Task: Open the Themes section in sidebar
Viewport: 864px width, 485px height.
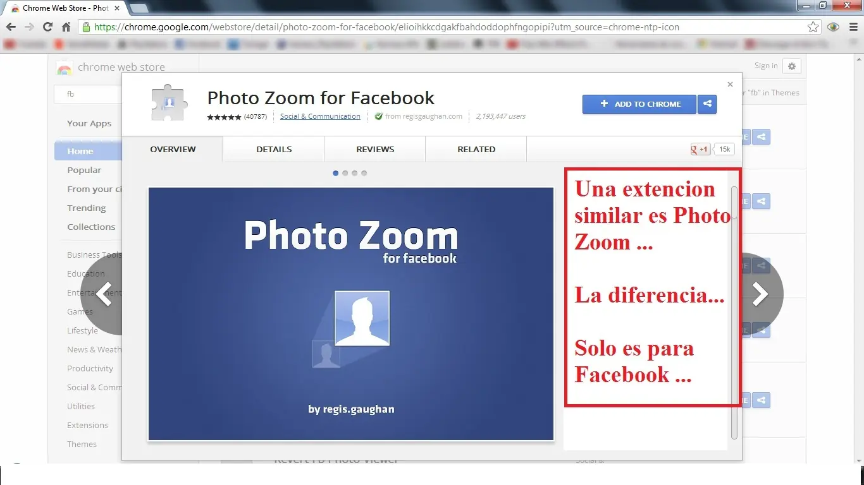Action: [x=82, y=445]
